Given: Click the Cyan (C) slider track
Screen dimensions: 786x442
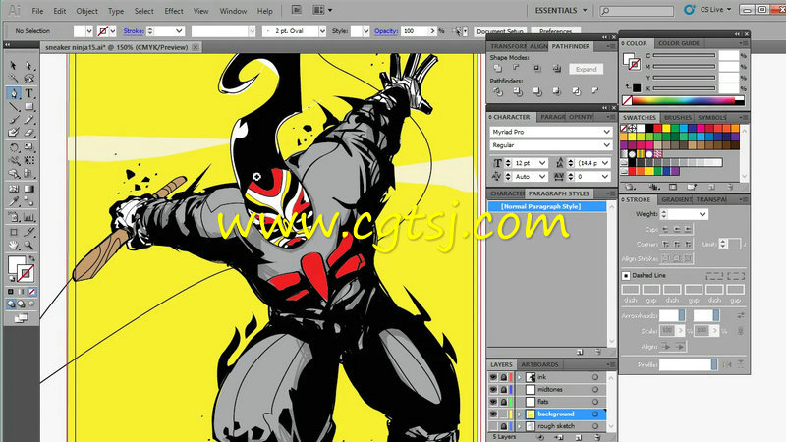Looking at the screenshot, I should 684,56.
